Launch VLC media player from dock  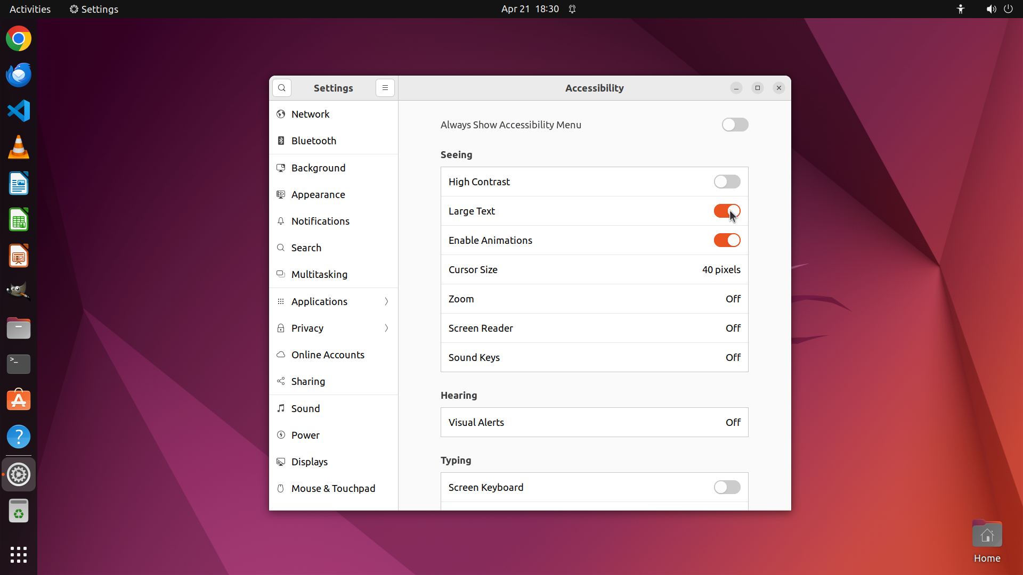pyautogui.click(x=19, y=147)
